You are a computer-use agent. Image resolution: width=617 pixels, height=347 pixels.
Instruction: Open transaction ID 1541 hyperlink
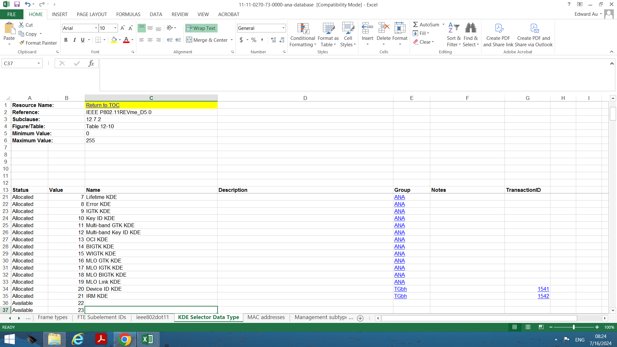tap(543, 289)
